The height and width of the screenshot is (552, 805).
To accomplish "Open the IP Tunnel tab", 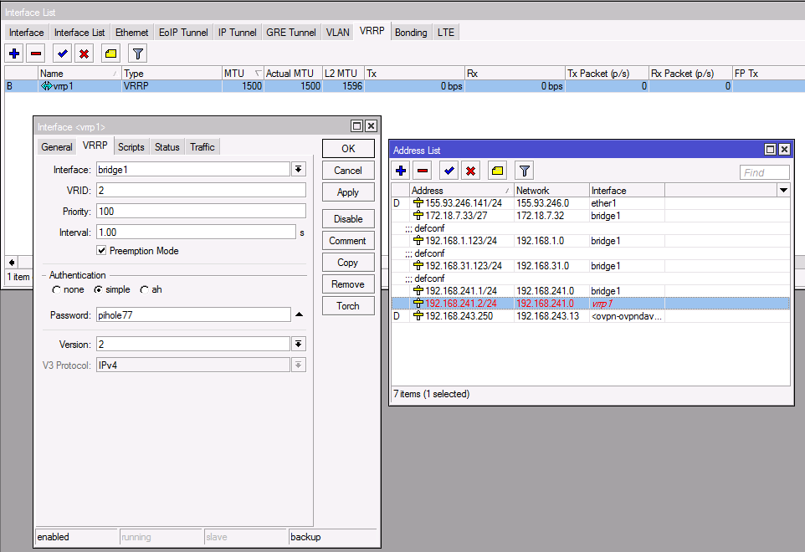I will point(237,33).
